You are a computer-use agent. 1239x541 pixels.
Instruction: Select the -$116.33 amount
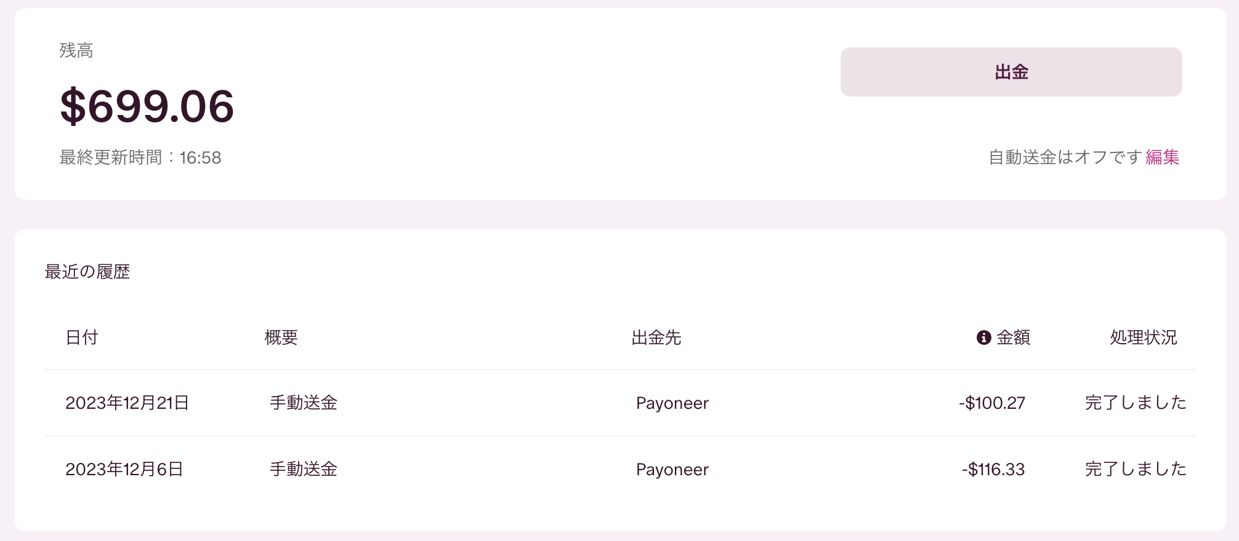coord(993,469)
